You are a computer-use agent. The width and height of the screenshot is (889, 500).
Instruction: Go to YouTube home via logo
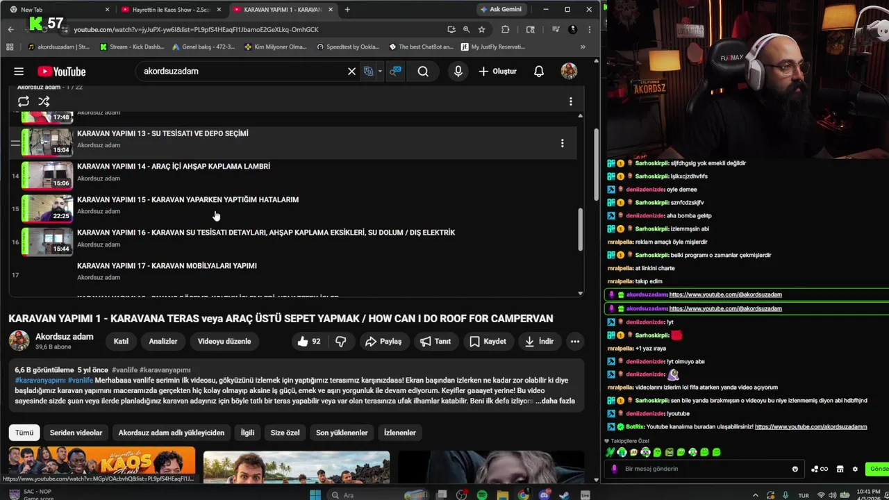pos(62,72)
